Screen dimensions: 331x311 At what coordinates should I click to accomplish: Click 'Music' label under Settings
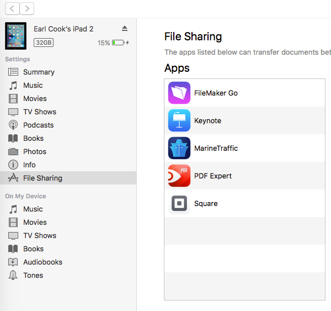click(33, 86)
